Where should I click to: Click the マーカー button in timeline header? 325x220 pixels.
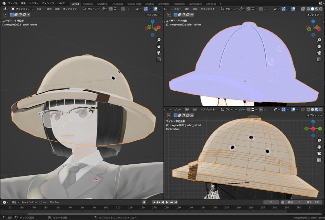55,202
